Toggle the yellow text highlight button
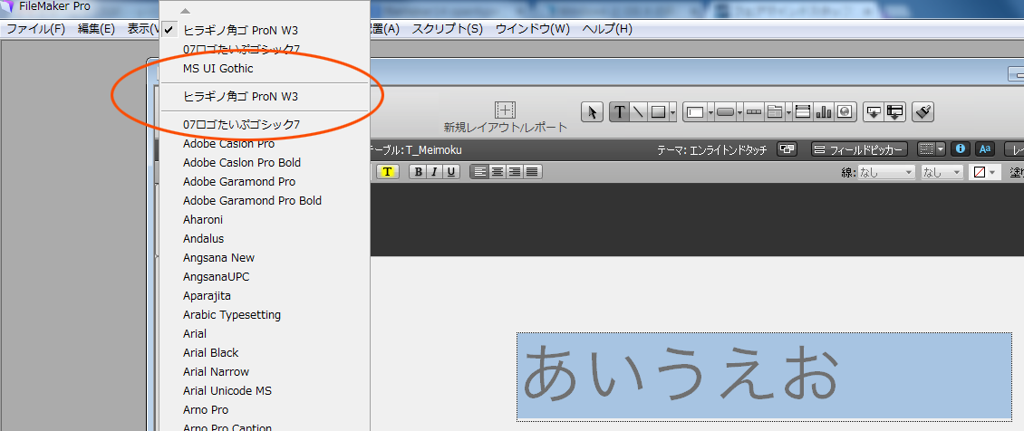Viewport: 1024px width, 431px height. click(x=388, y=172)
